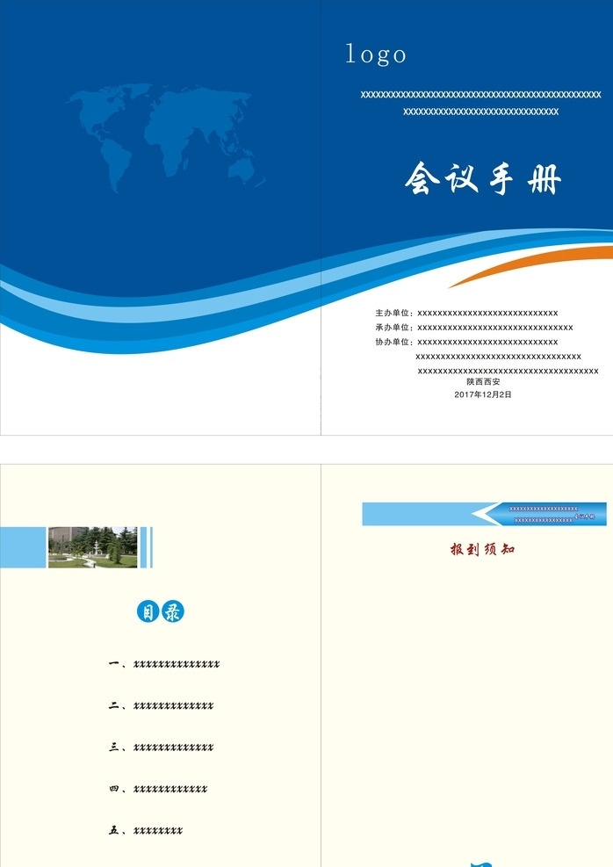Click the 陕西西安 location text
613x867 pixels.
pyautogui.click(x=483, y=381)
